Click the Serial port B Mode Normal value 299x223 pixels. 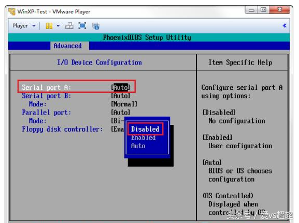coord(124,104)
